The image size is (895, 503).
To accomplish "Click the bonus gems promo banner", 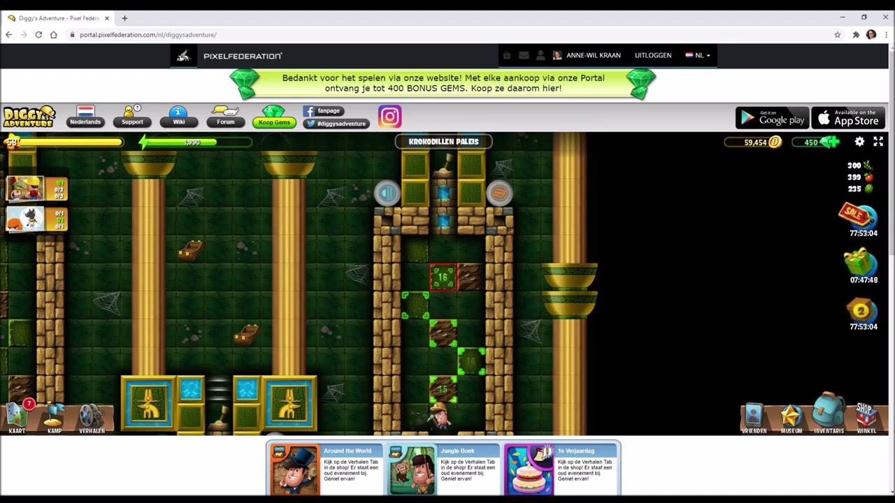I will (x=443, y=83).
